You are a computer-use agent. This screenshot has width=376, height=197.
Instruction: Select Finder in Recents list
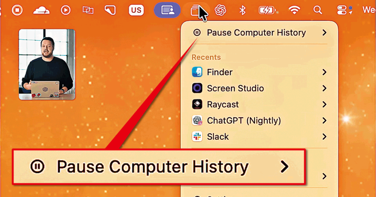pyautogui.click(x=260, y=72)
